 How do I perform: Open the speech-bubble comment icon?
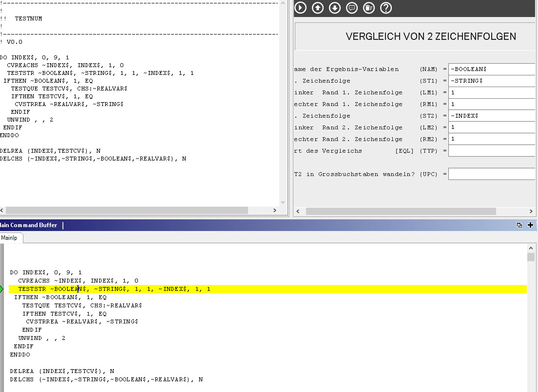point(352,8)
